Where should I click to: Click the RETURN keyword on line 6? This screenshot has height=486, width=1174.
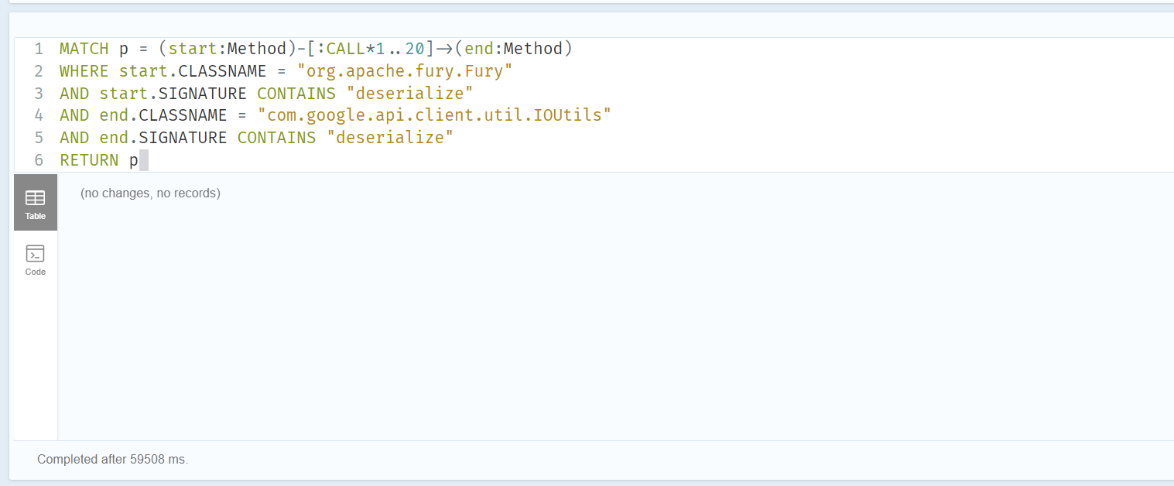pos(89,161)
